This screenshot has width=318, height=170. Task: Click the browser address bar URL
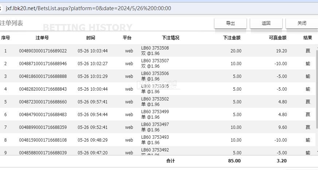(x=88, y=8)
